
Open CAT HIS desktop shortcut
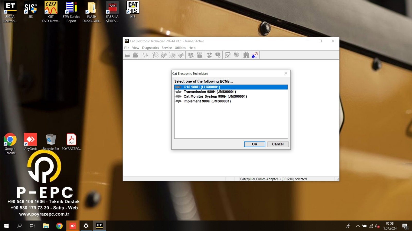coord(133,10)
